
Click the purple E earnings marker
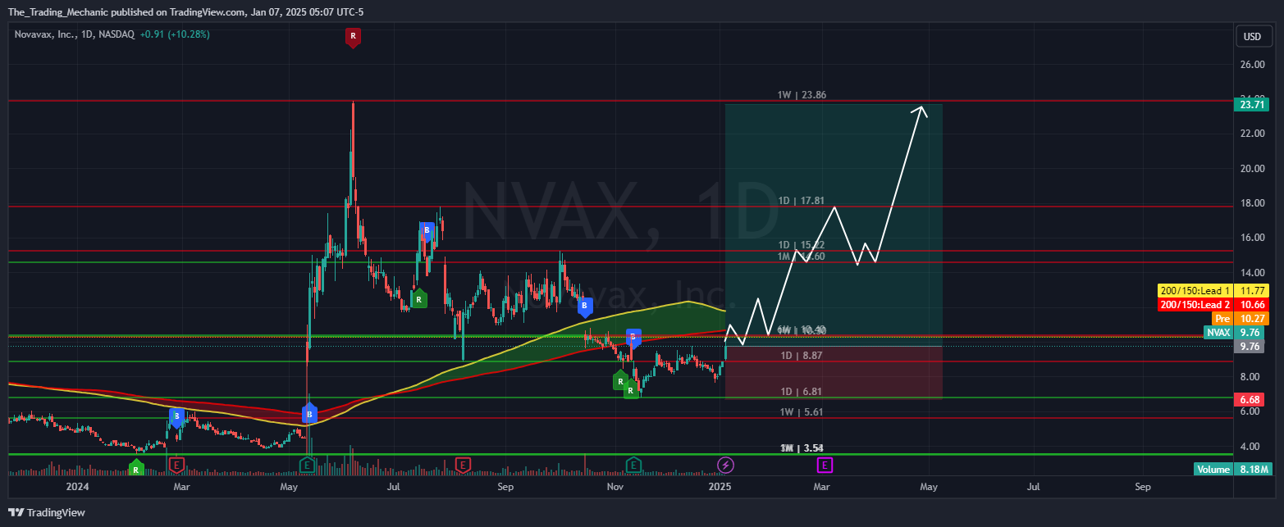[825, 466]
